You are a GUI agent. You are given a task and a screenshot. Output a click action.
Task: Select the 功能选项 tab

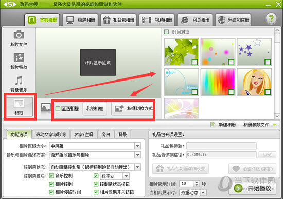19,134
